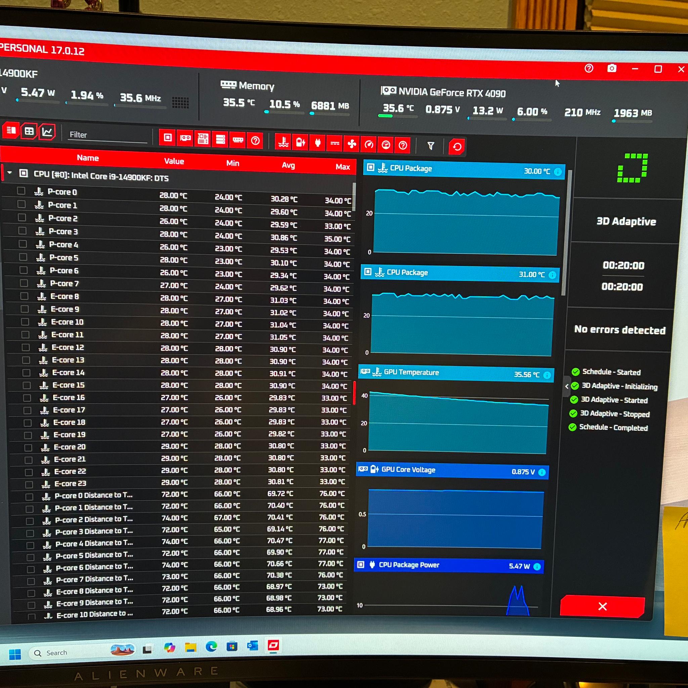Open the Windows Start menu
Image resolution: width=688 pixels, height=688 pixels.
point(14,654)
